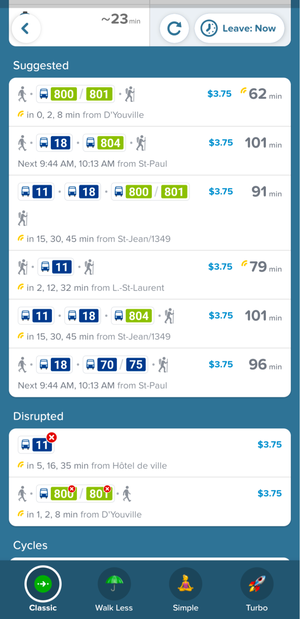Select the 11, 18, 804 trip option
The width and height of the screenshot is (300, 619).
150,324
